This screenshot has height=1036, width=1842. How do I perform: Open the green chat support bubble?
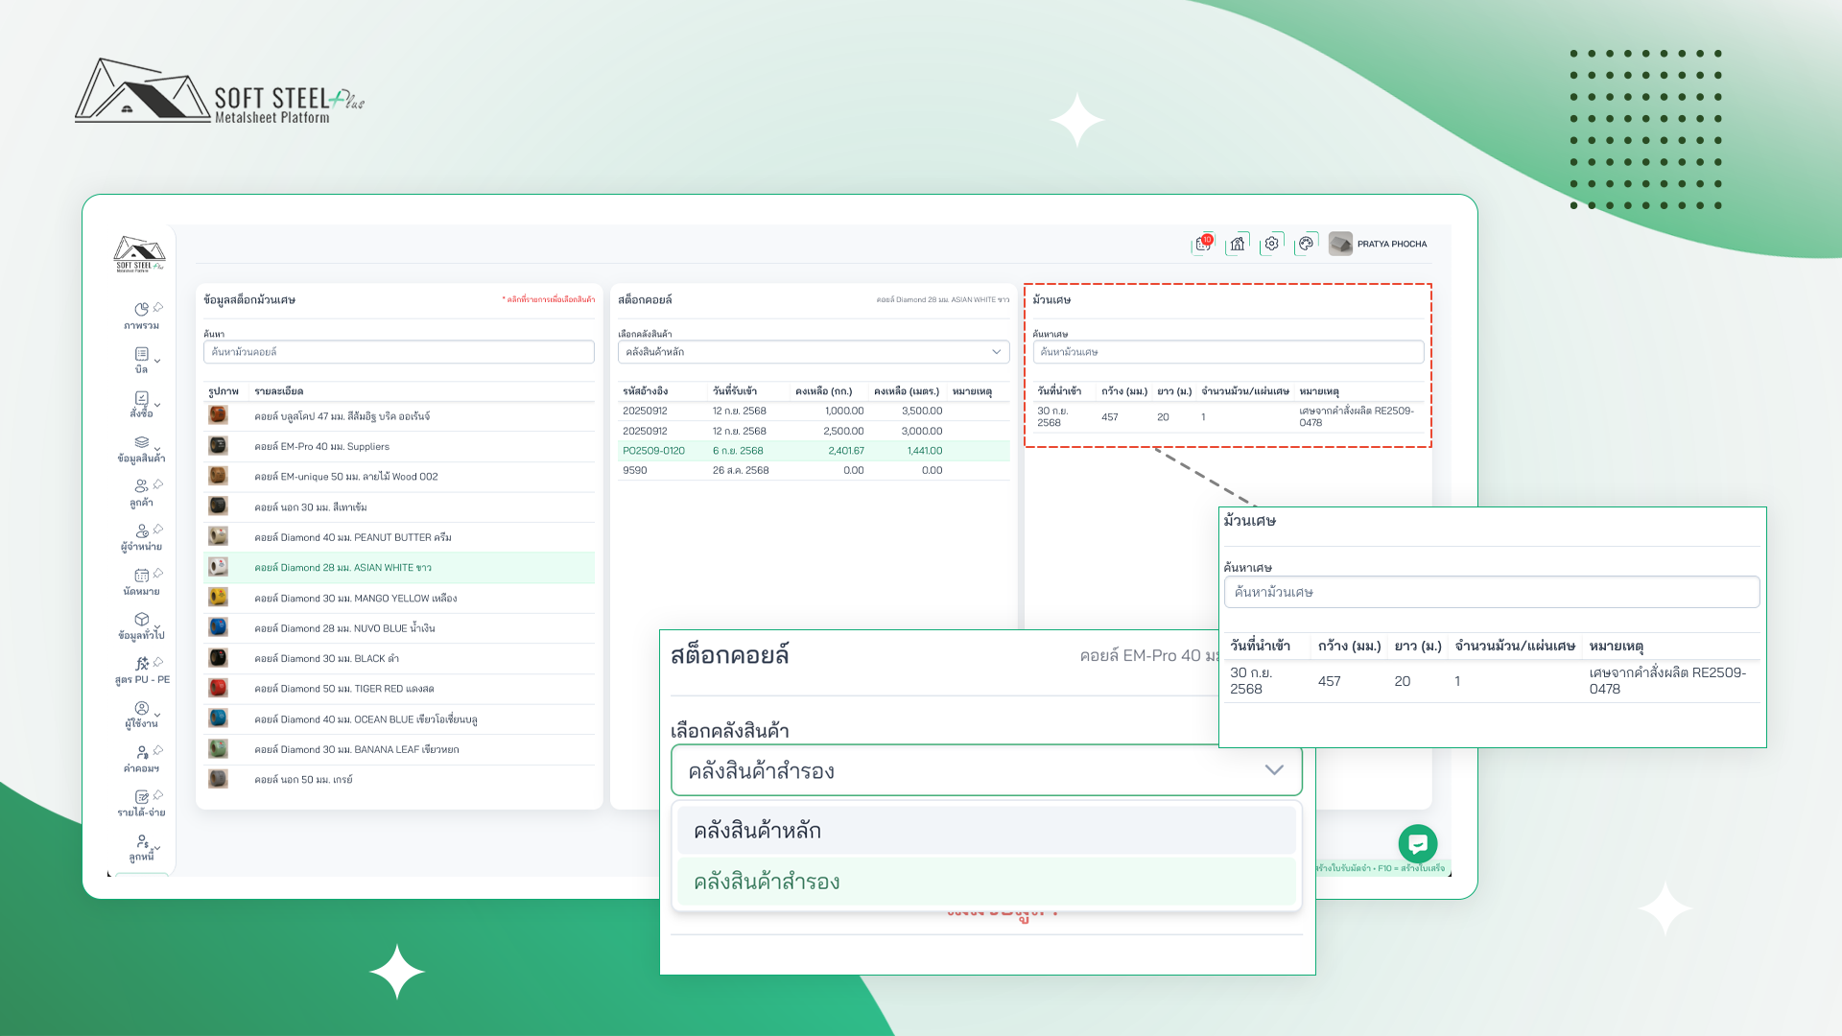pyautogui.click(x=1417, y=844)
